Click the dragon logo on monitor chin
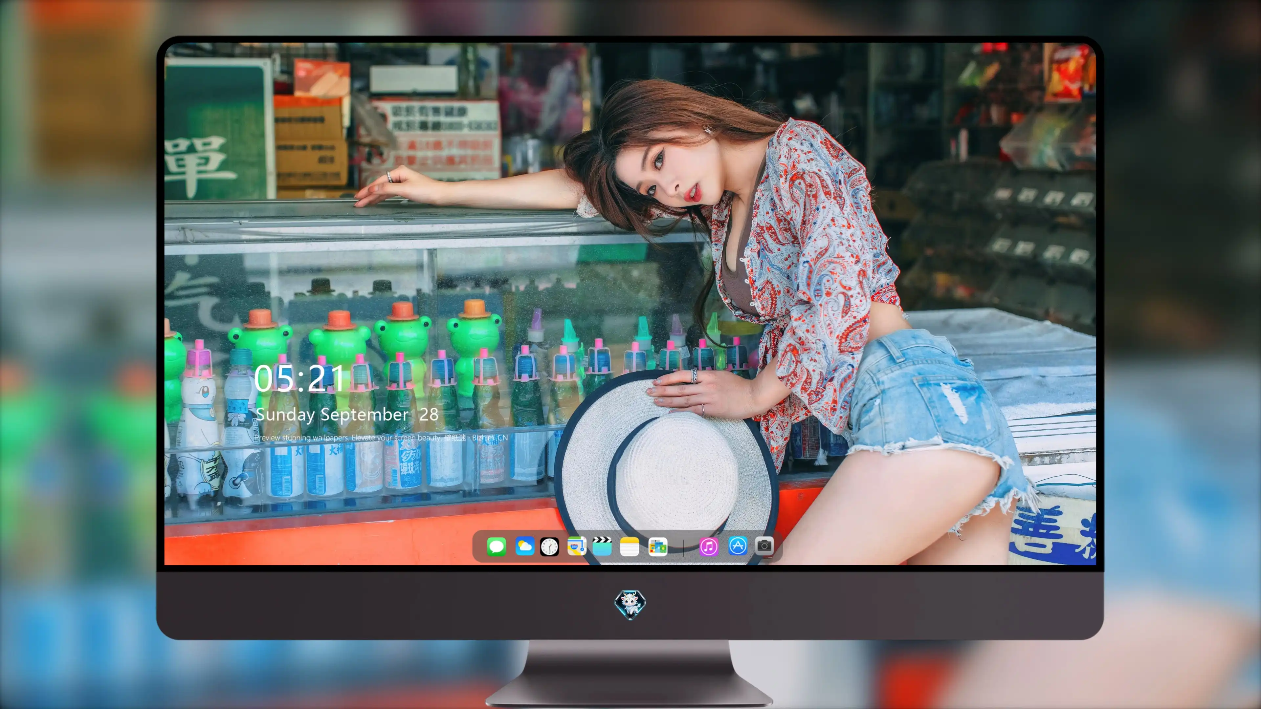The width and height of the screenshot is (1261, 709). [630, 604]
